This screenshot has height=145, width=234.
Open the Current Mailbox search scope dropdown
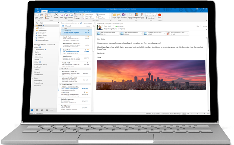[88, 23]
